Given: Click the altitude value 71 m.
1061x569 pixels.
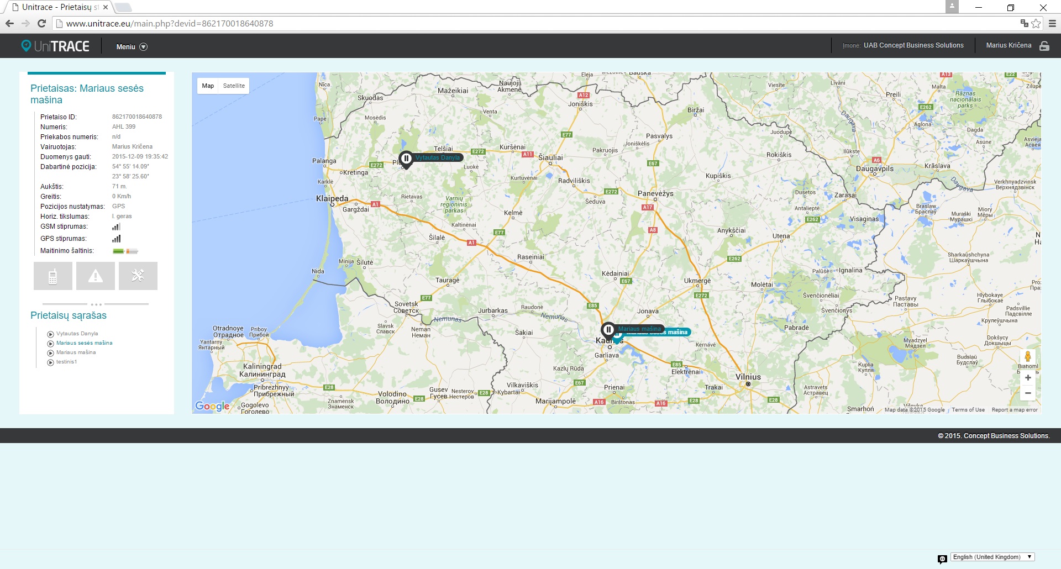Looking at the screenshot, I should click(x=119, y=186).
